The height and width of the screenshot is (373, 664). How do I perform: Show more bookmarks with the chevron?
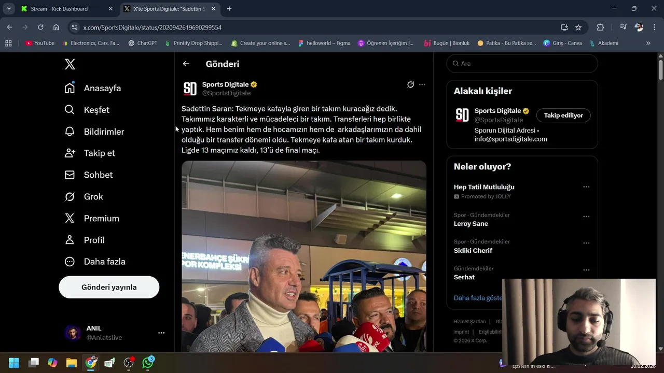click(x=648, y=43)
